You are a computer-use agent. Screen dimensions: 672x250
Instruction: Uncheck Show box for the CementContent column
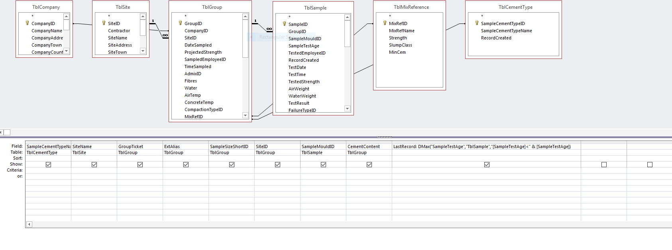click(x=369, y=164)
